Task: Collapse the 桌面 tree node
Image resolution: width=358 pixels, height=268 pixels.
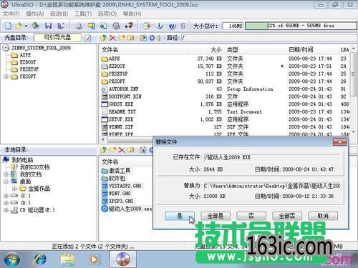Action: pos(6,182)
